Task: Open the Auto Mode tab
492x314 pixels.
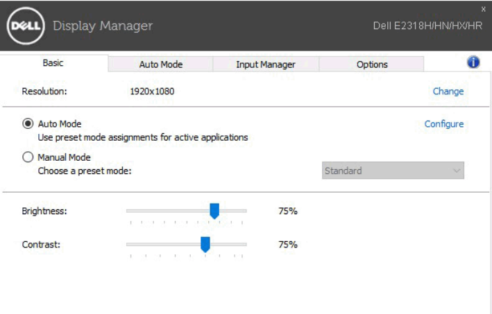Action: (161, 64)
